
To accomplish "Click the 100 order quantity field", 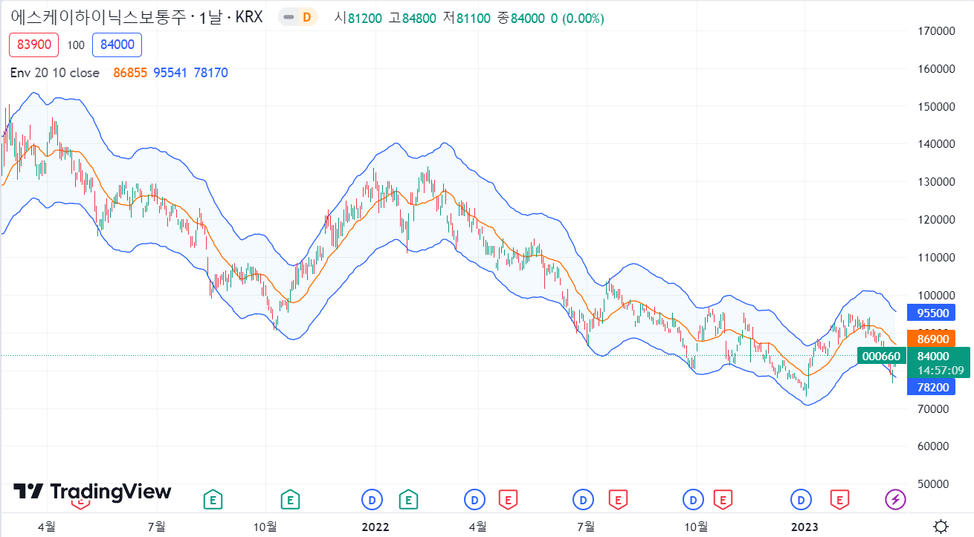I will click(x=75, y=45).
